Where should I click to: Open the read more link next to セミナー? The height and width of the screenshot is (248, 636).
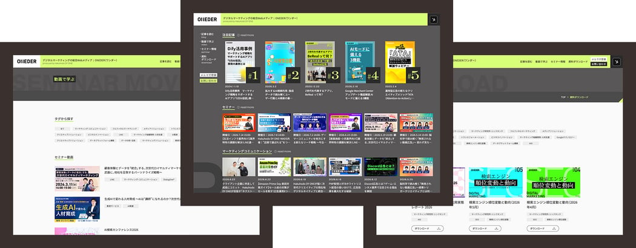245,108
